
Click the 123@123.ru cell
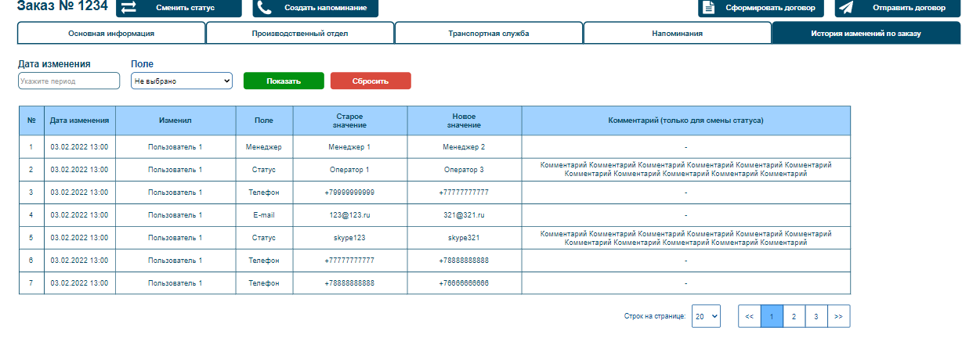pyautogui.click(x=350, y=215)
